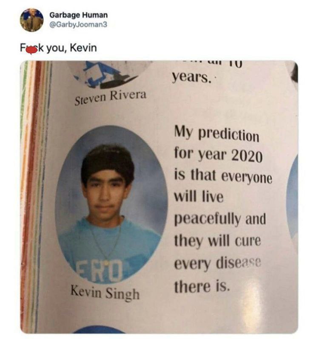Click the 'years.' text at the top
The width and height of the screenshot is (319, 339).
tap(191, 78)
